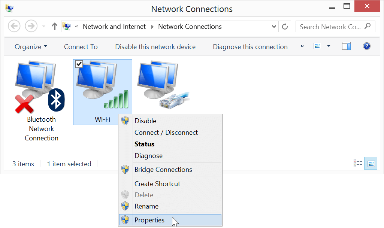The height and width of the screenshot is (228, 384).
Task: Click the Help question mark icon
Action: point(366,46)
